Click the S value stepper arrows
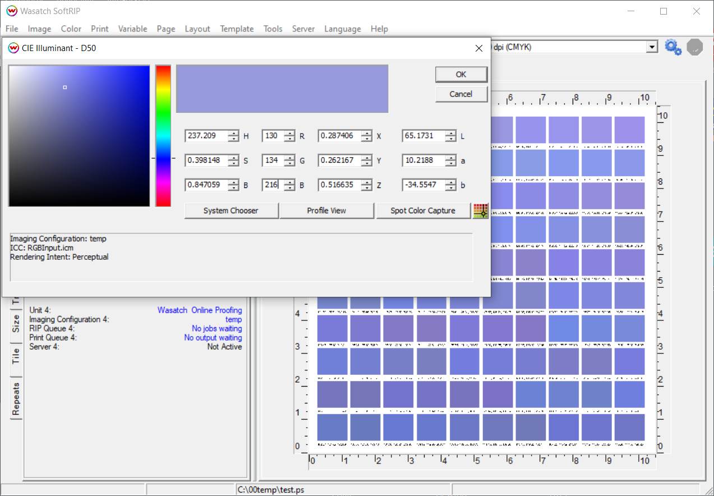The image size is (714, 496). (233, 160)
